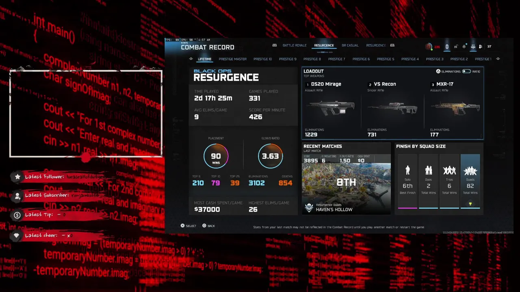
Task: Click the Top 10 value 79
Action: coord(215,183)
